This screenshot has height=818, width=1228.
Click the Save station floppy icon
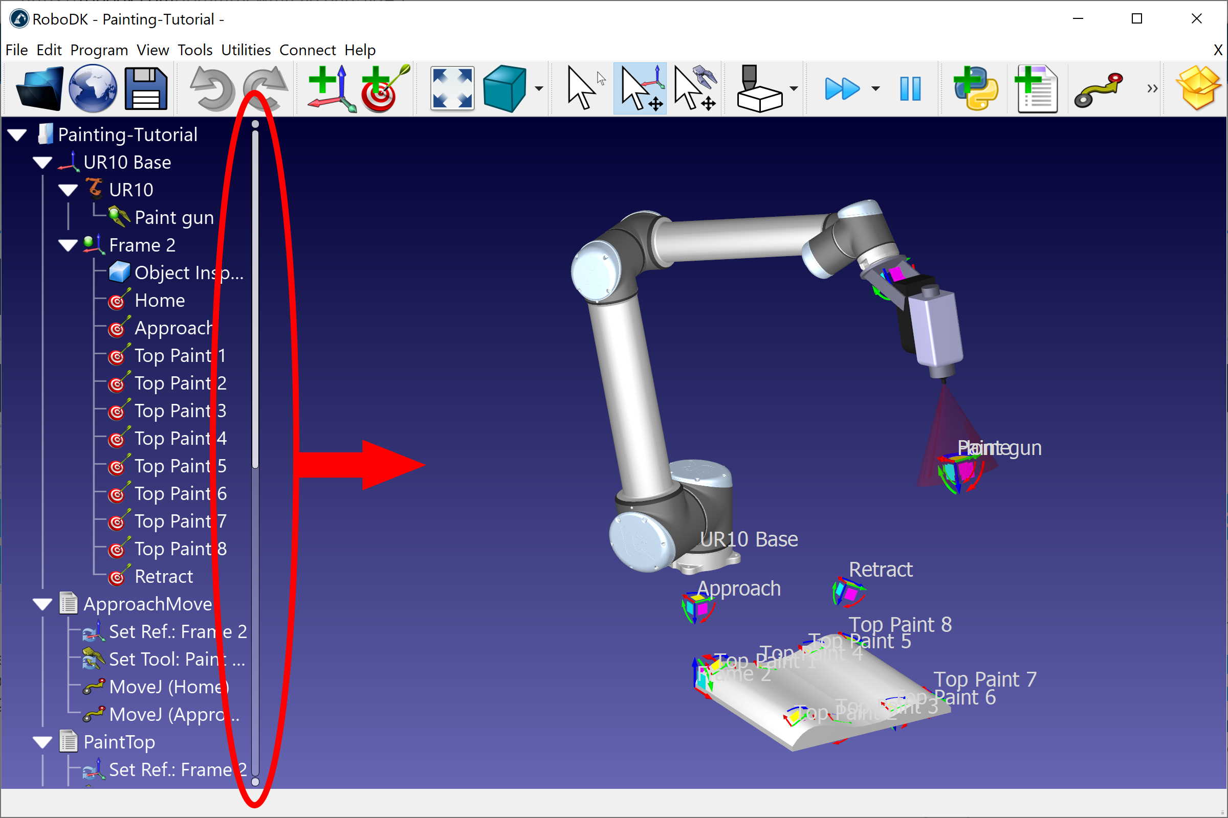click(x=146, y=88)
